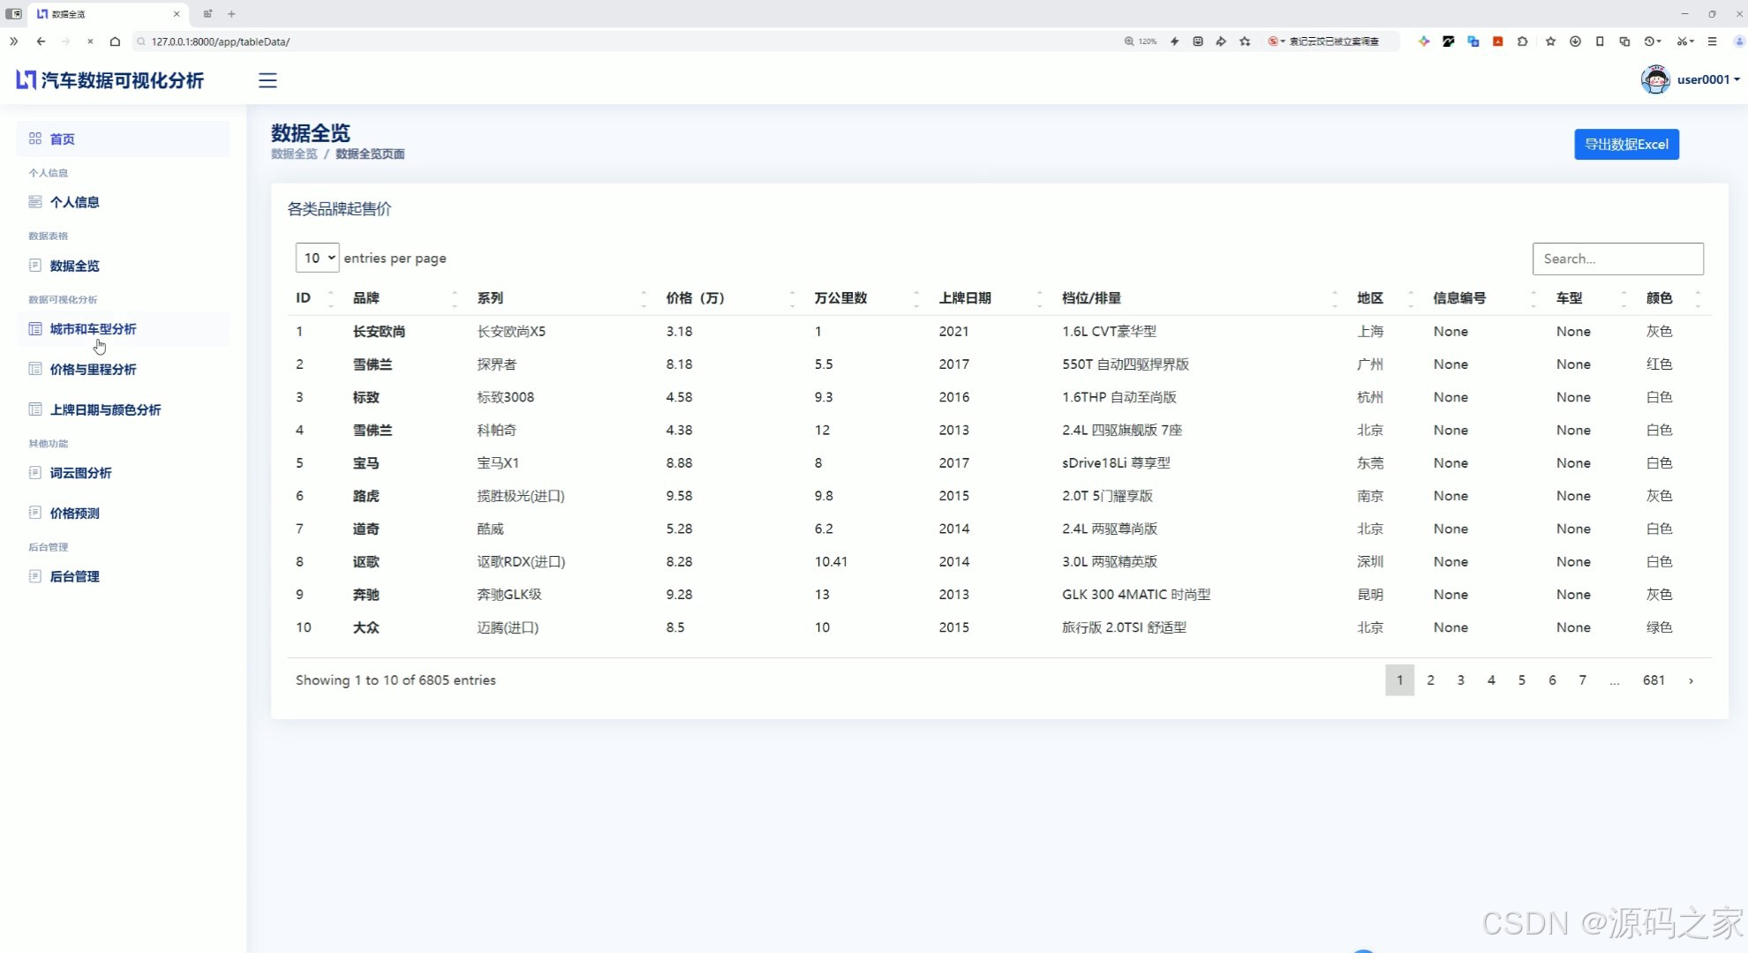Go to next page with the arrow

tap(1691, 680)
